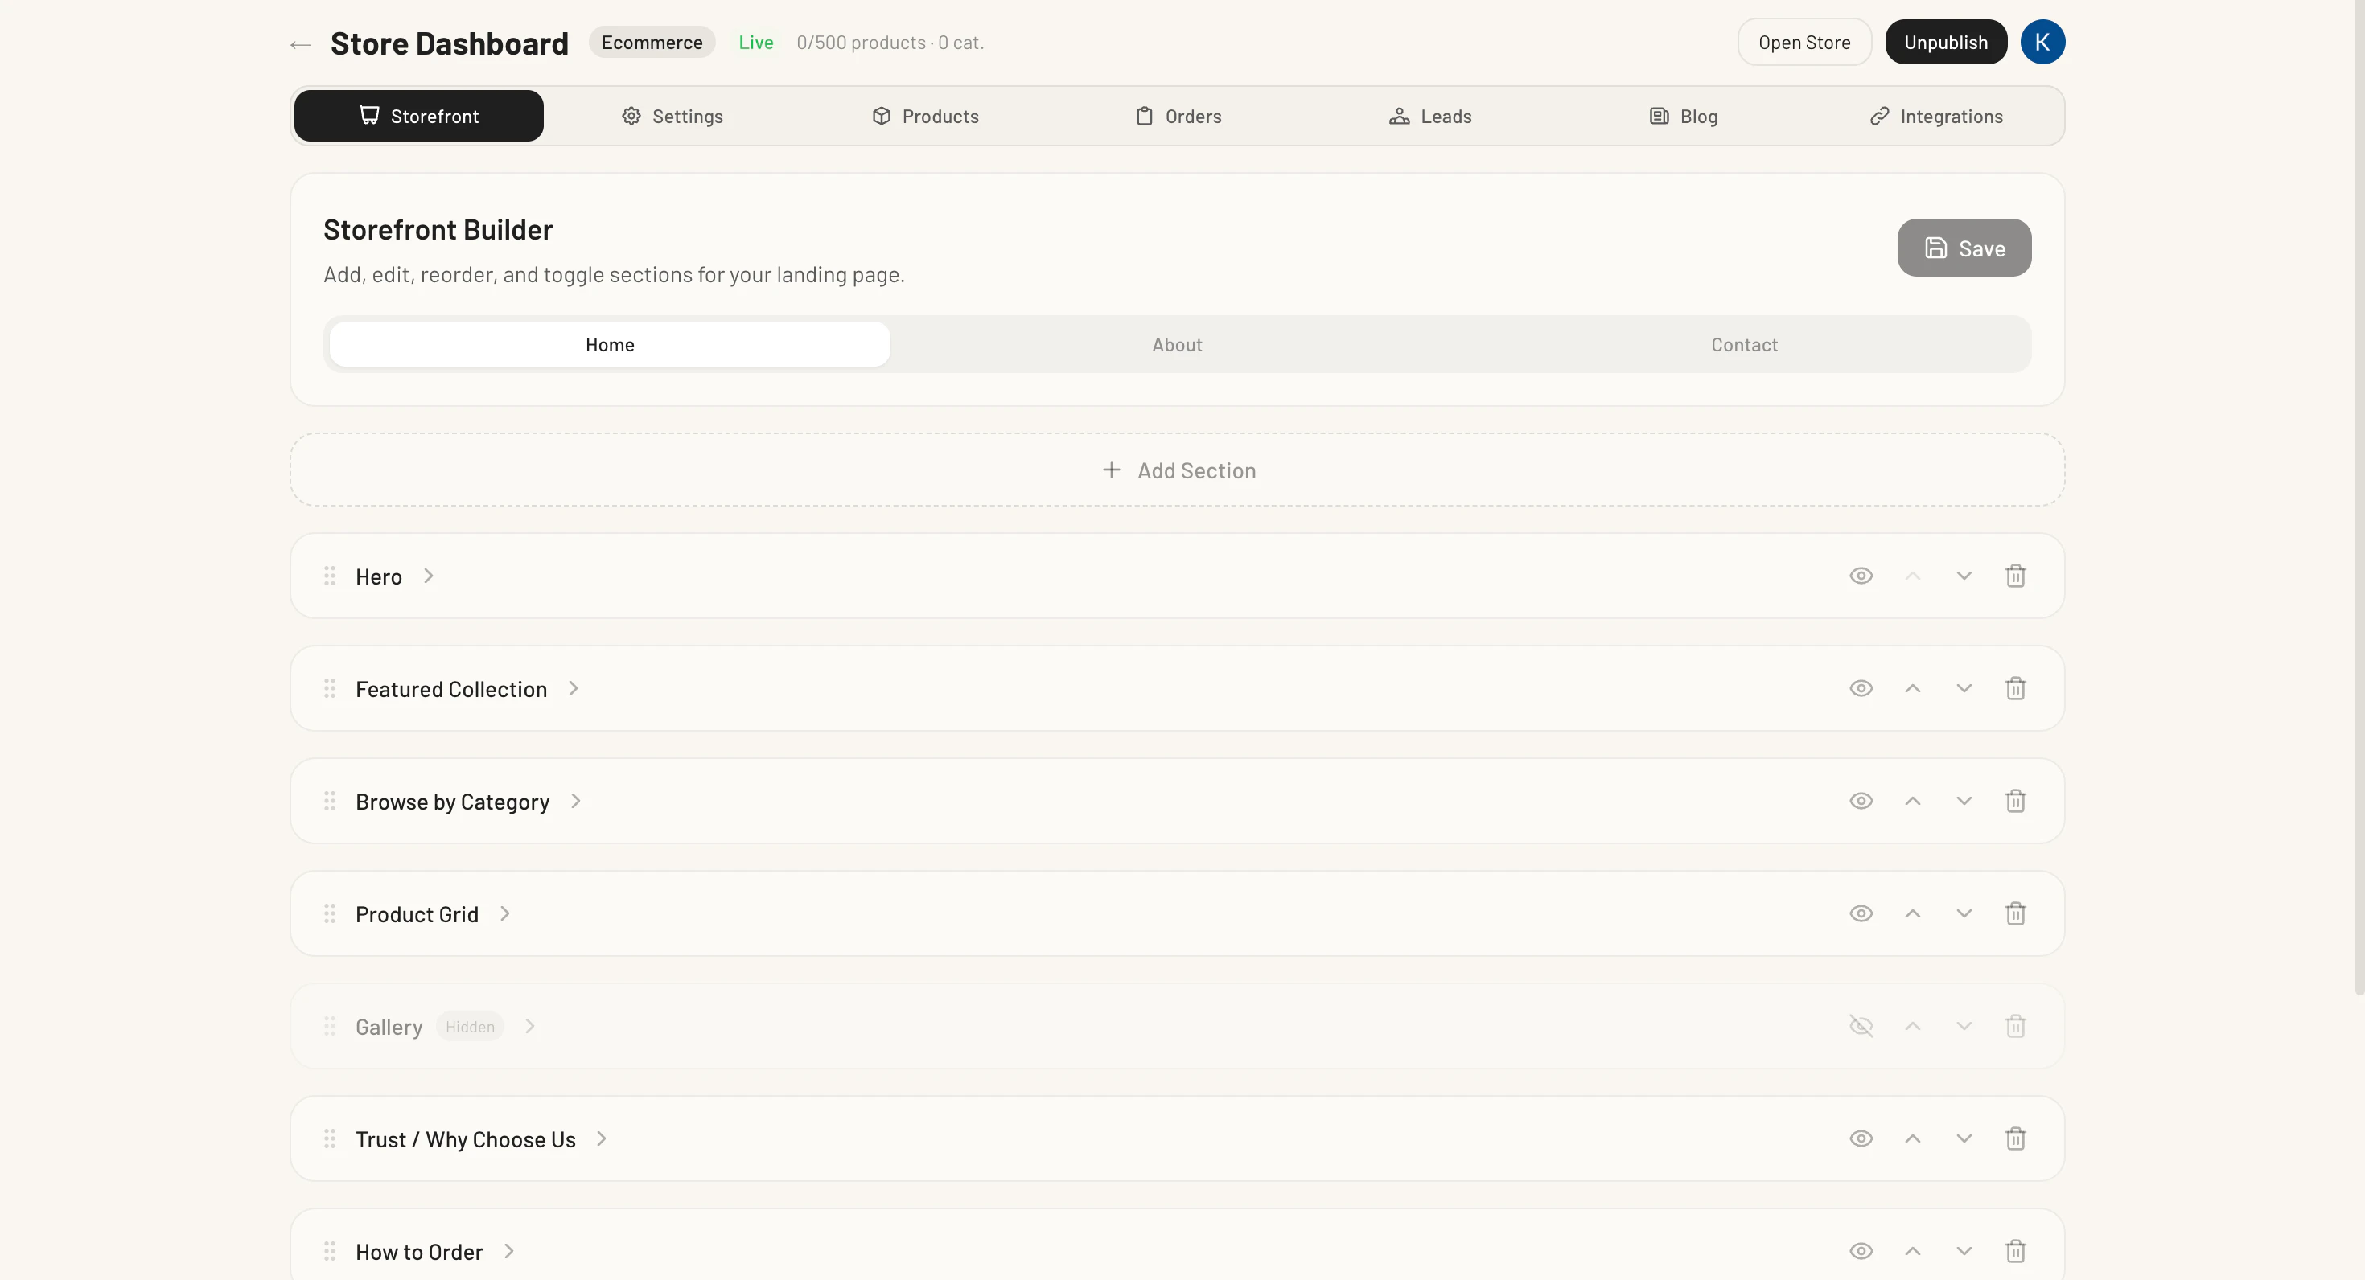Click the Unpublish button
The width and height of the screenshot is (2365, 1280).
[x=1947, y=41]
